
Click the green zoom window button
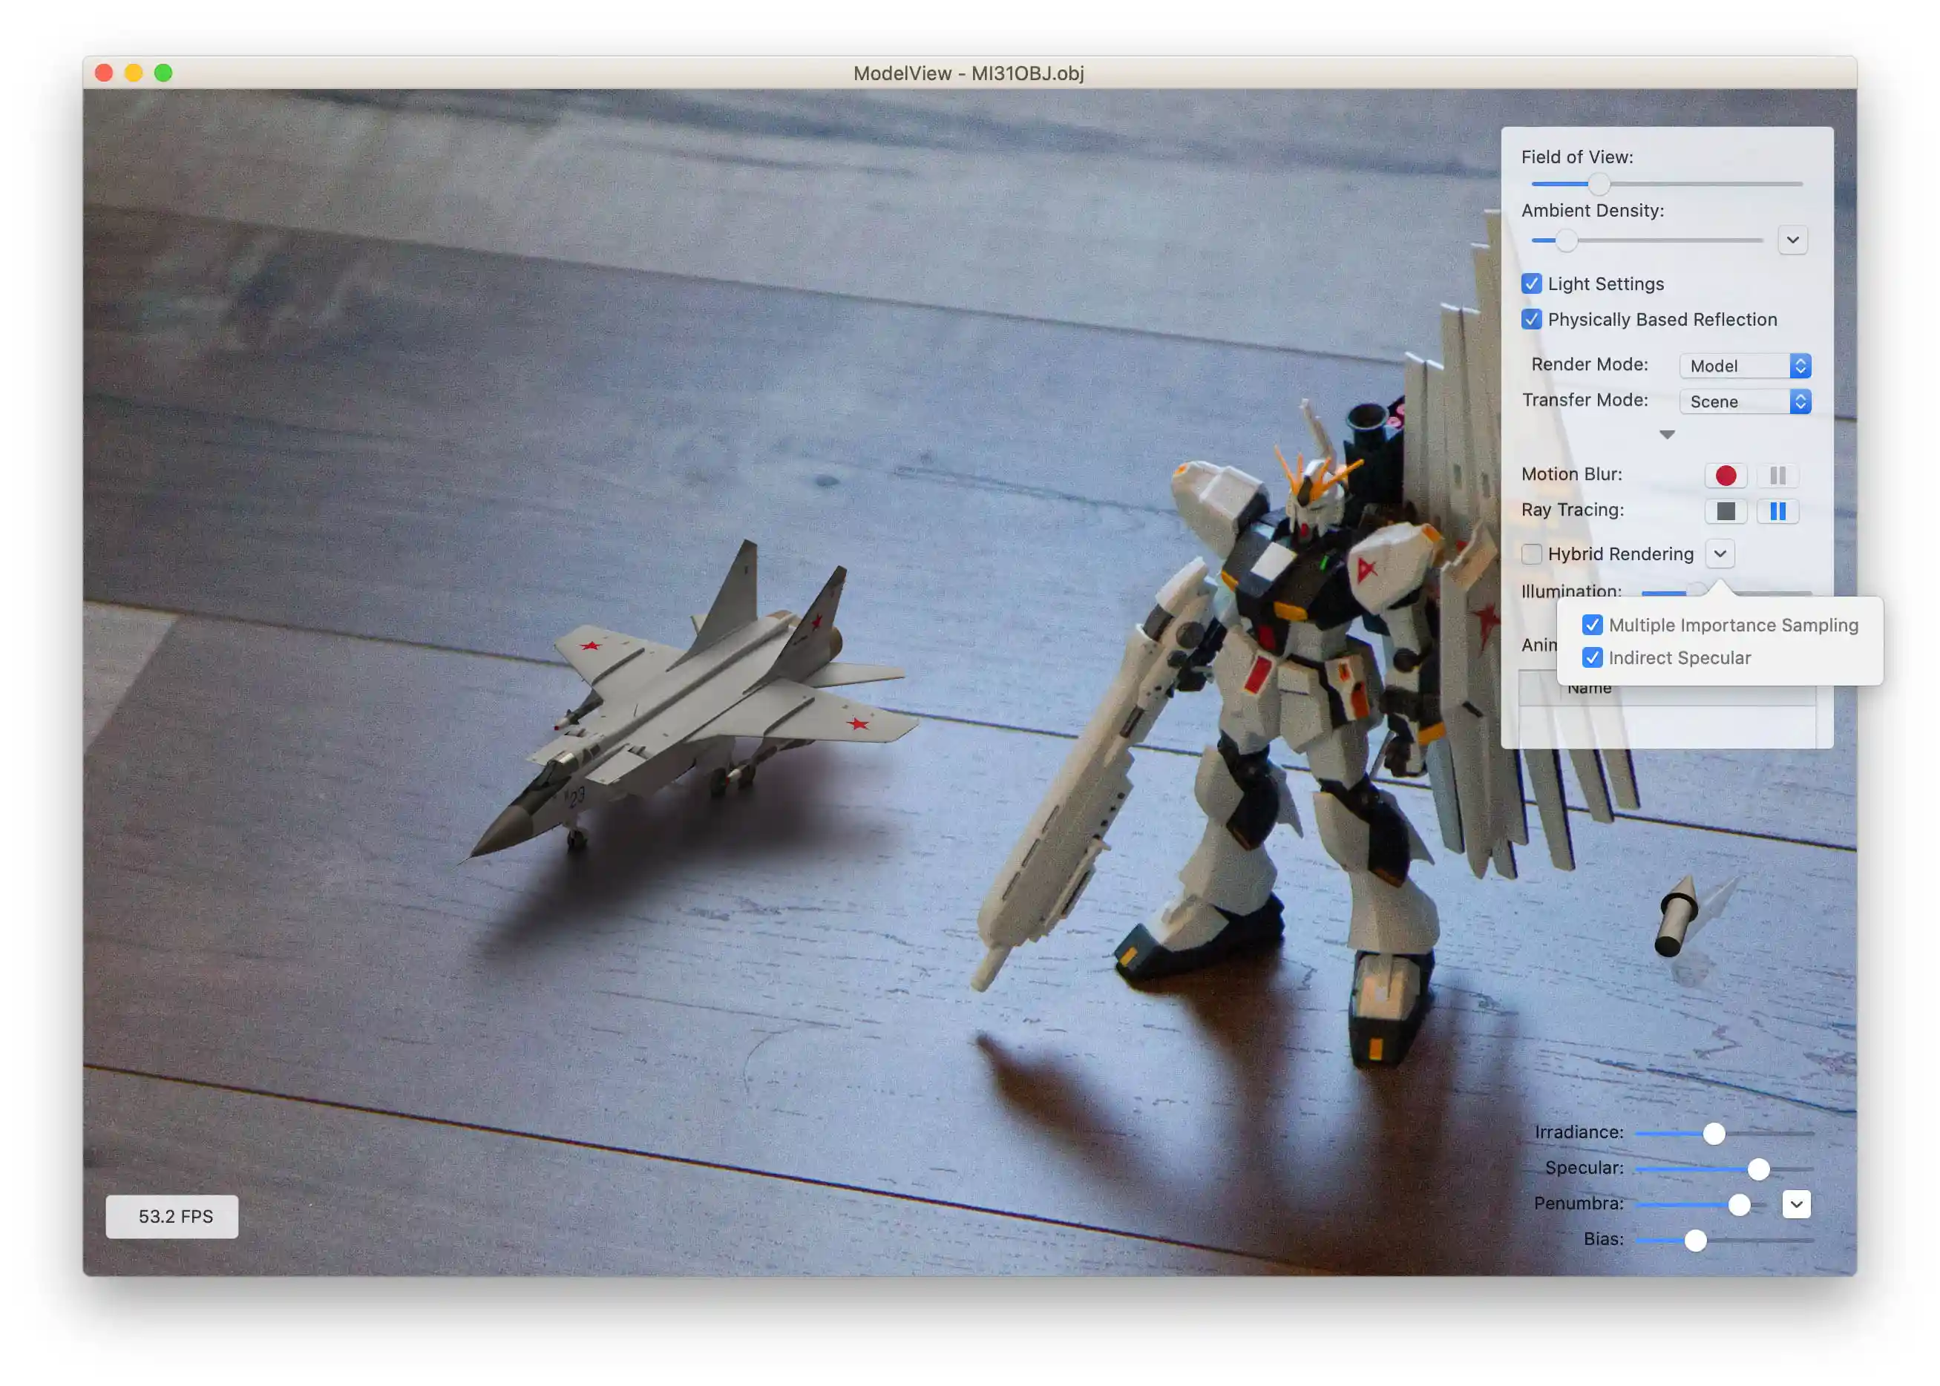(163, 73)
